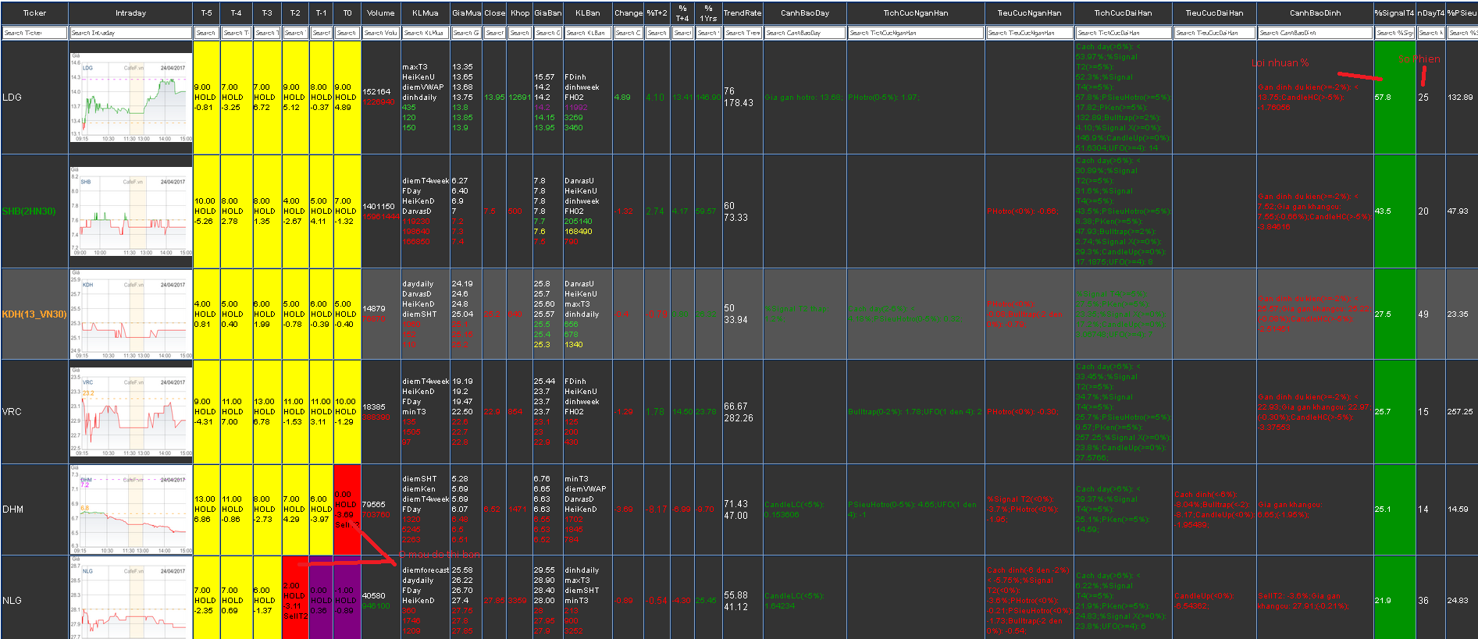Screen dimensions: 1478x639
Task: Click the Search Ticker filter box
Action: point(34,33)
